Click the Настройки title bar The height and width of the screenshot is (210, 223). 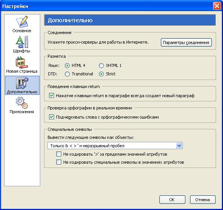point(107,6)
